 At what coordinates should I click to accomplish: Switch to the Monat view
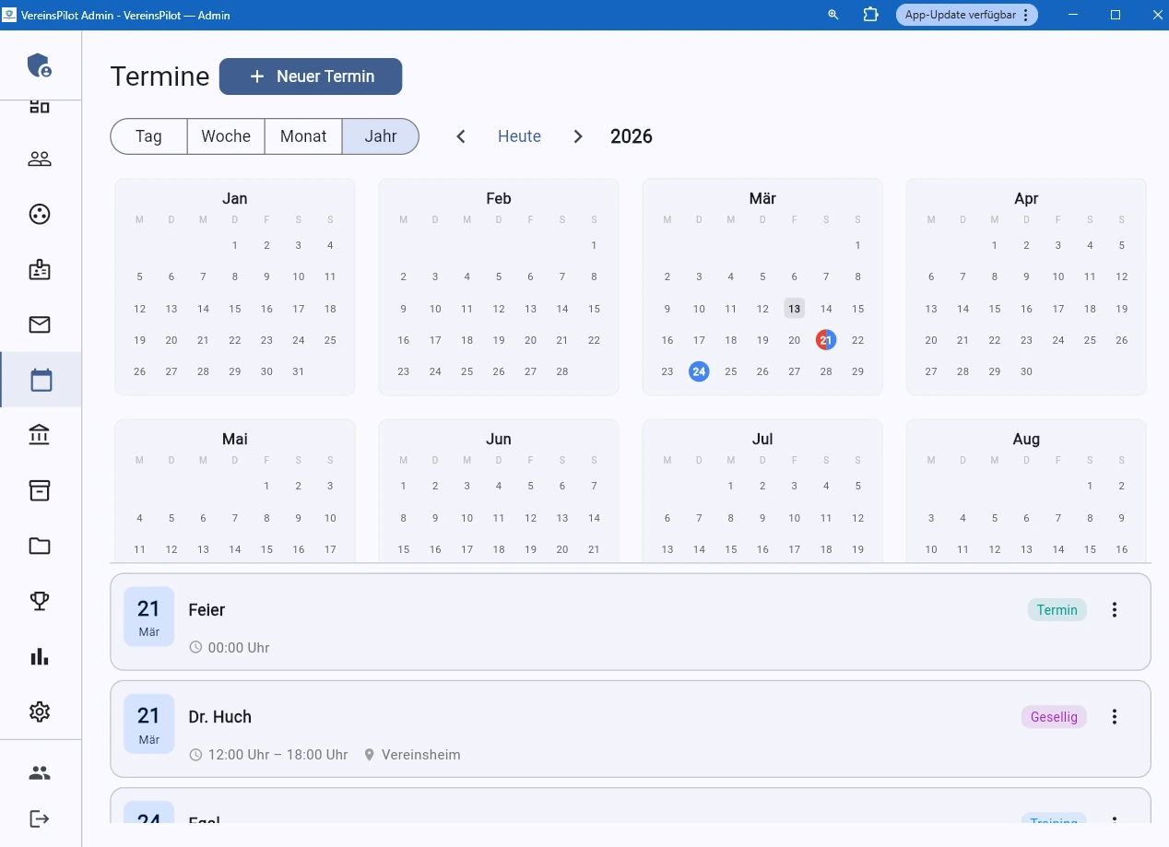[303, 135]
